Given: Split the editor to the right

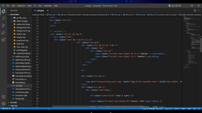Looking at the screenshot, I should pos(195,10).
